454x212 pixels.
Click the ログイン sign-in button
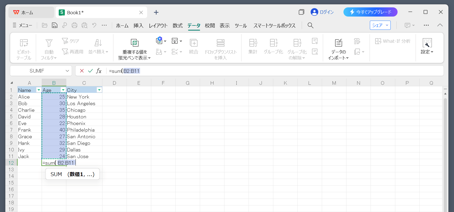(322, 12)
